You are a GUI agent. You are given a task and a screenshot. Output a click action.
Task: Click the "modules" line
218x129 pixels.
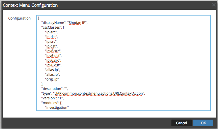pyautogui.click(x=51, y=103)
